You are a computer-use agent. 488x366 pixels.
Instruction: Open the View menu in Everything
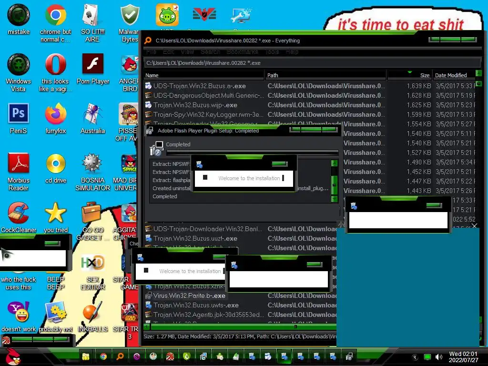click(187, 51)
